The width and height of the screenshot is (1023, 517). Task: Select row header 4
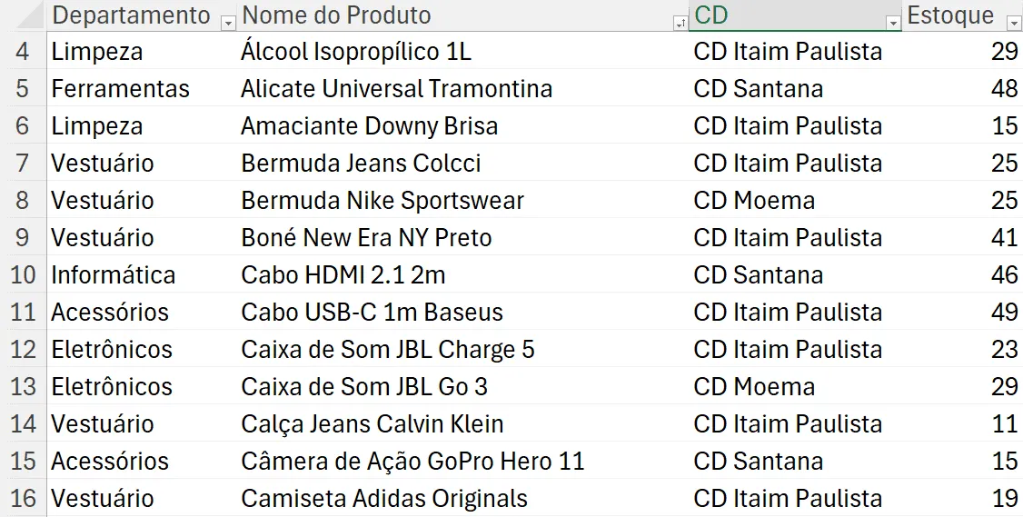(23, 51)
